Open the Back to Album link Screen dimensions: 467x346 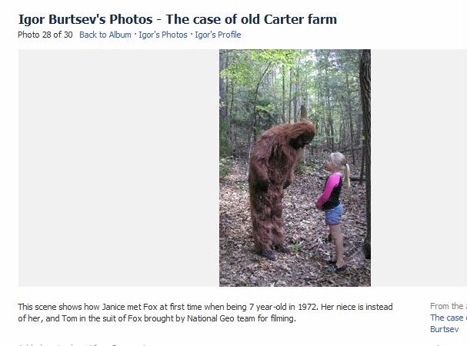(x=105, y=35)
